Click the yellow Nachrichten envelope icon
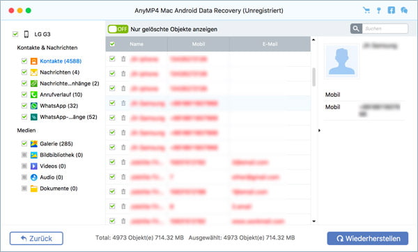Viewport: 418px width, 252px height. (x=34, y=72)
